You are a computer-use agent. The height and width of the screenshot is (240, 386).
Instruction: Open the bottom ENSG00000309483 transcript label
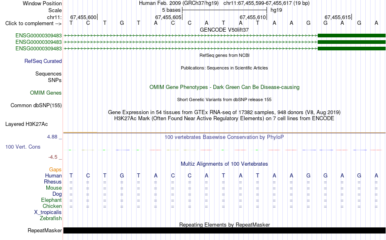(39, 48)
